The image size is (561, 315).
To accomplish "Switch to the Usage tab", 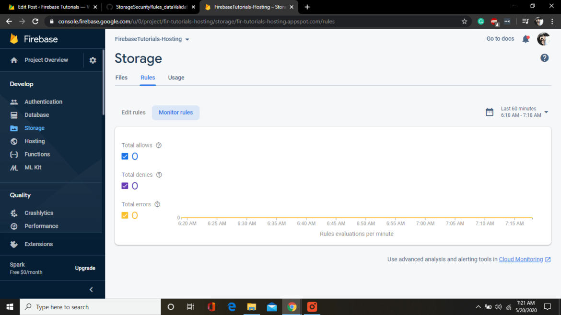I will [x=176, y=77].
